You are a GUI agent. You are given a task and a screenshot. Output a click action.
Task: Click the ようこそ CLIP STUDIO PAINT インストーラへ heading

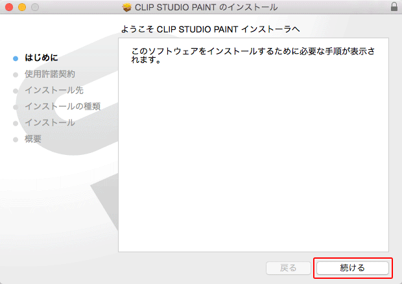210,29
